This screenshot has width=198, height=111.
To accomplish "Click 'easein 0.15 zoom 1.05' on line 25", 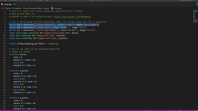I will (x=25, y=76).
